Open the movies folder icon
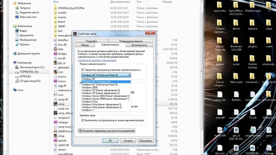Viewport: 276px width, 155px height. 55,17
